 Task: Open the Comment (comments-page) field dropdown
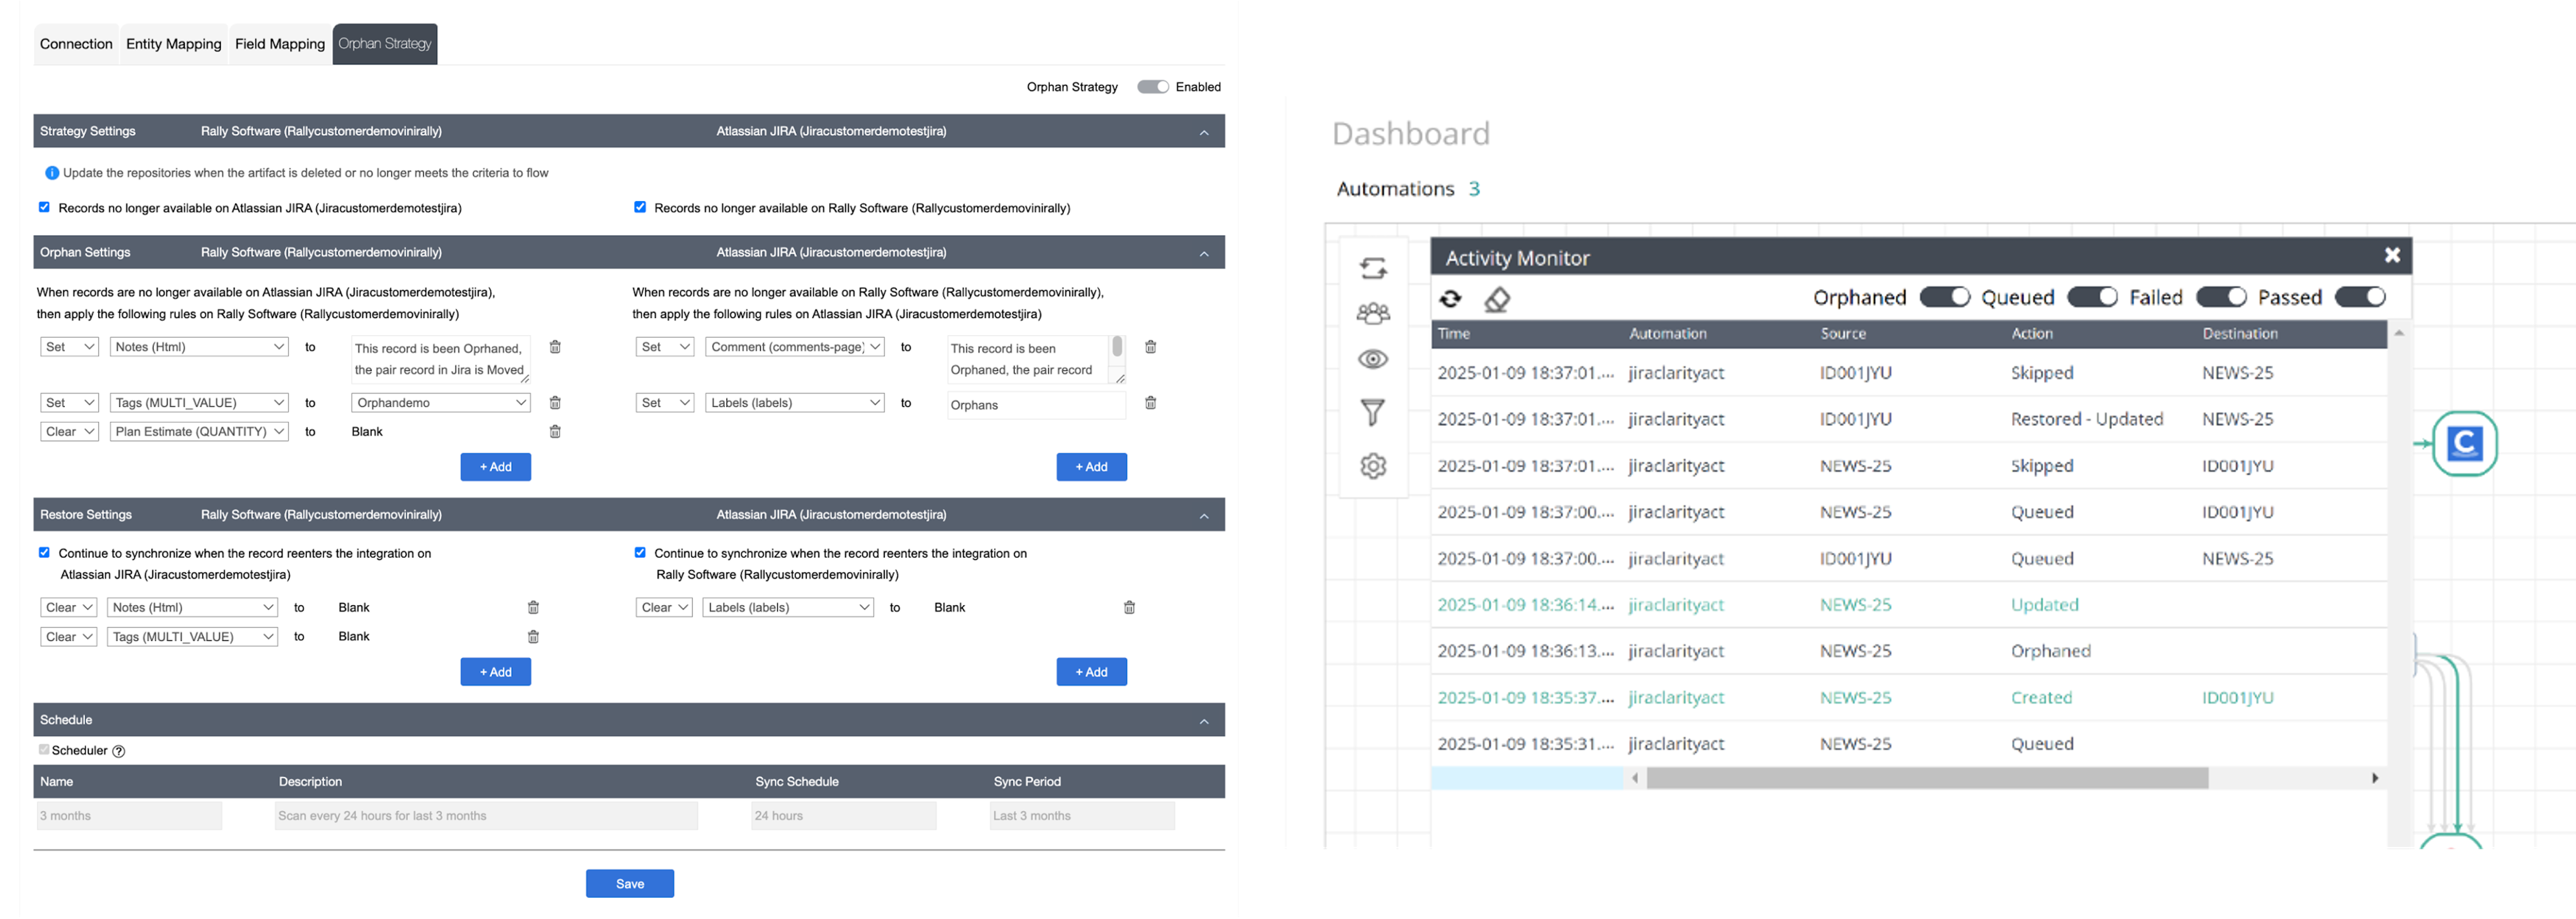click(x=795, y=347)
